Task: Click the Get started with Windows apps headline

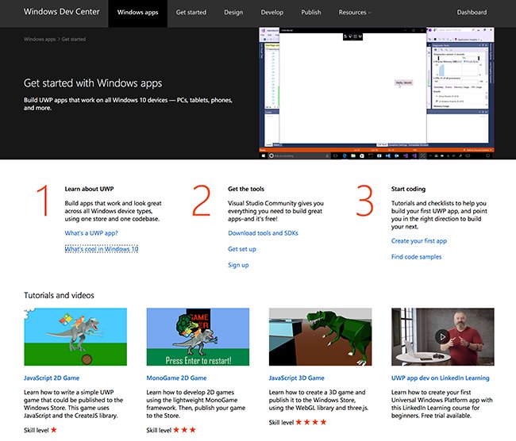Action: [x=93, y=83]
